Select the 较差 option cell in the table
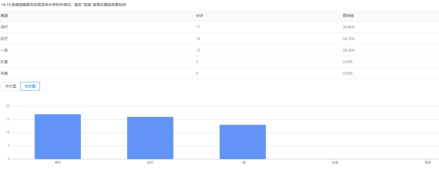 pos(4,62)
